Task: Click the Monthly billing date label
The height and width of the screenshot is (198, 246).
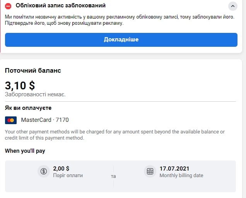Action: pos(181,175)
